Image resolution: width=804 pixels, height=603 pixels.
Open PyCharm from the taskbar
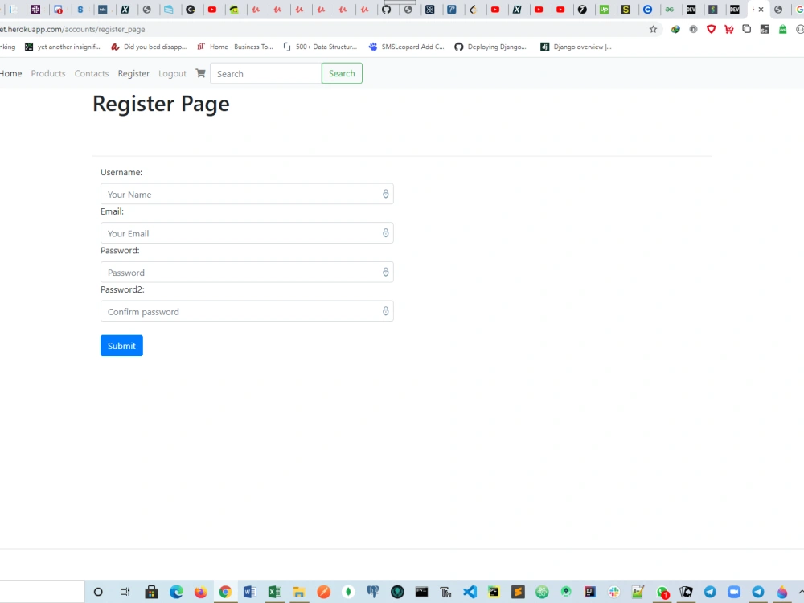coord(494,592)
